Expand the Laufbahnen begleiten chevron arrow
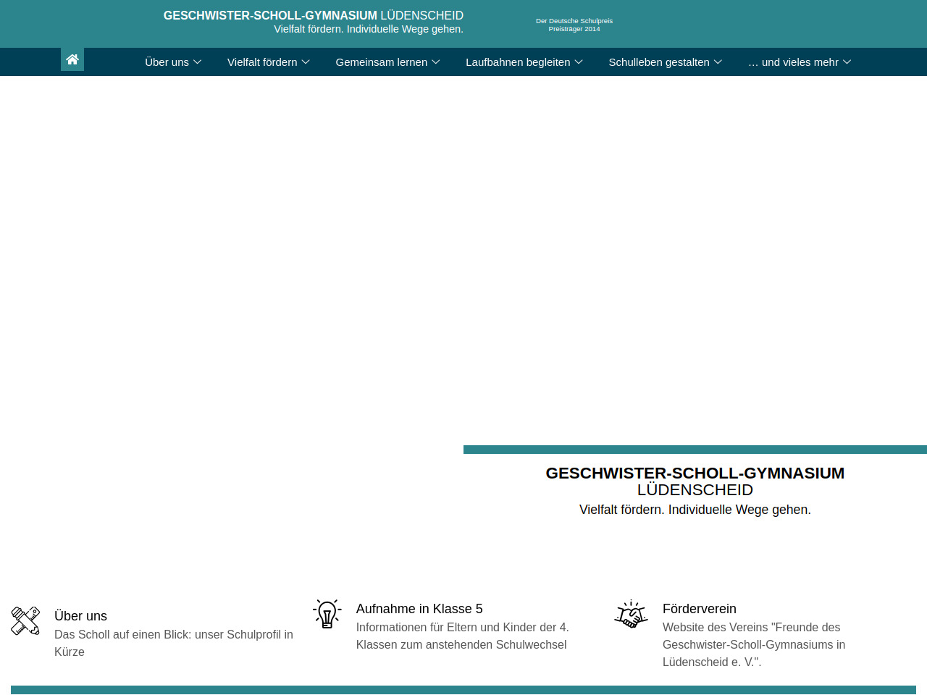Image resolution: width=927 pixels, height=695 pixels. pos(579,62)
